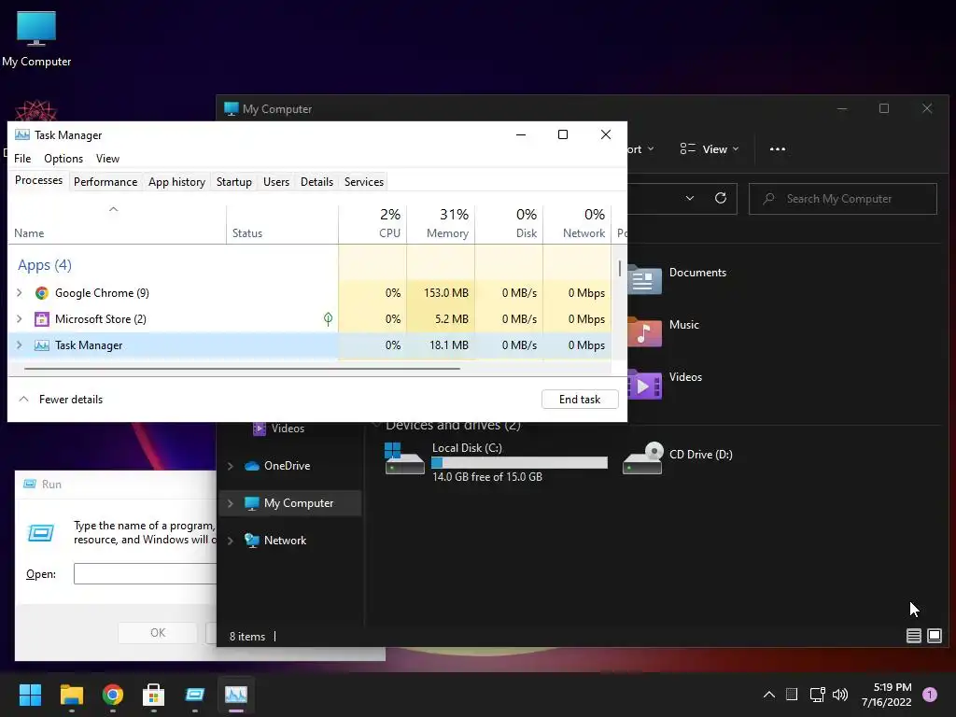Show hidden tray icons chevron
Viewport: 956px width, 717px height.
[769, 695]
